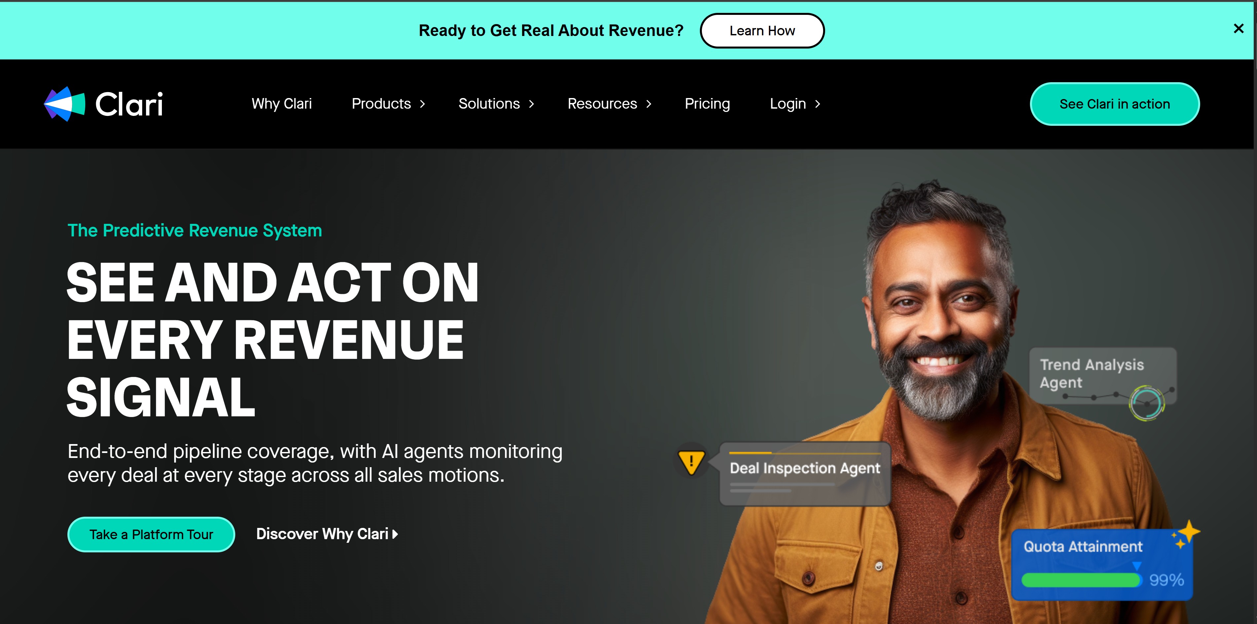Select the Deal Inspection Agent card
The image size is (1257, 624).
(x=805, y=474)
